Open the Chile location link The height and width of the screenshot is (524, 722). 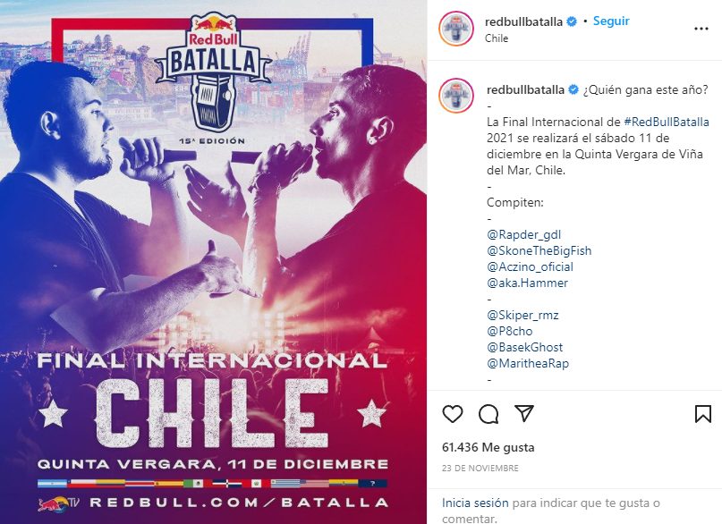click(497, 38)
